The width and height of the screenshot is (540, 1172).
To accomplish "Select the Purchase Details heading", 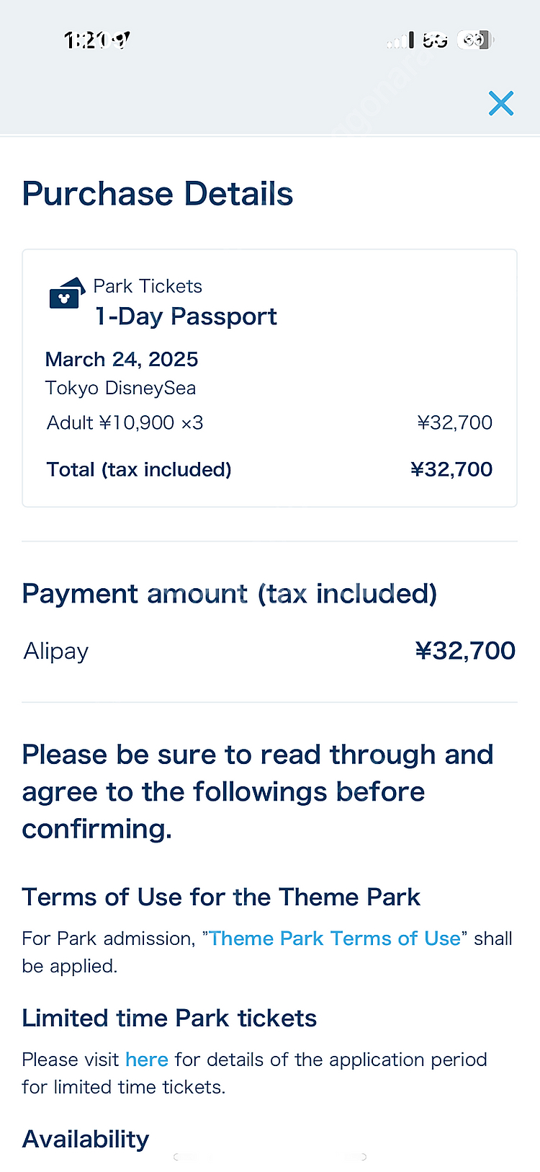I will 158,194.
